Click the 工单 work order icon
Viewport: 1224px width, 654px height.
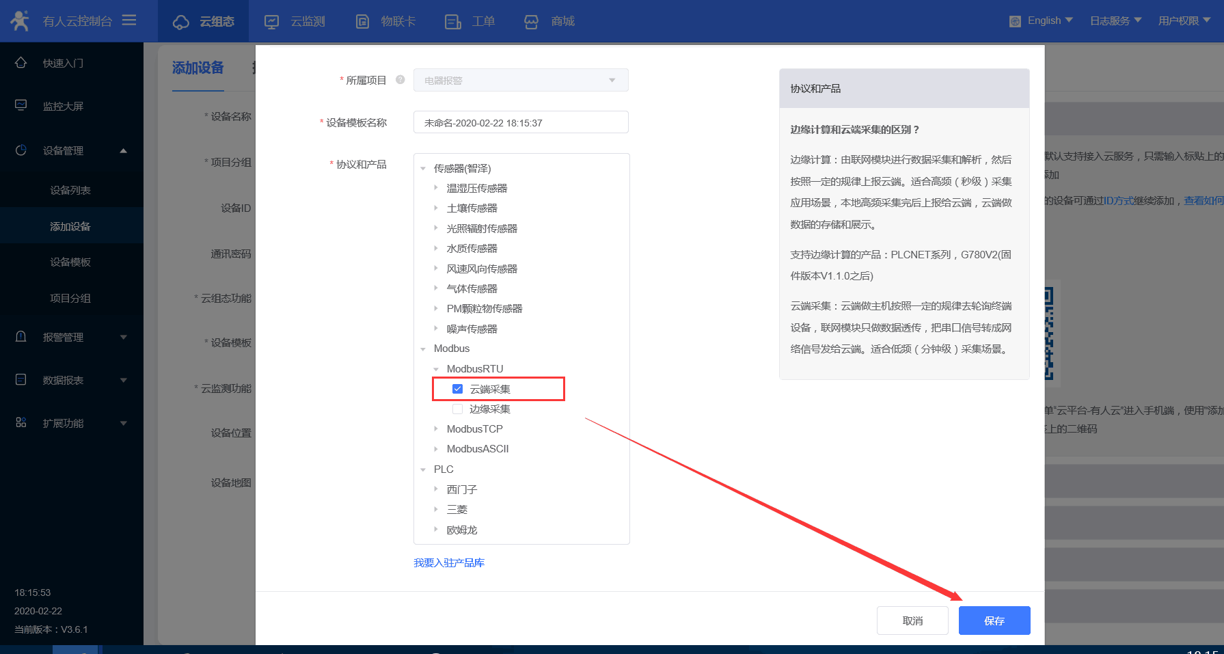tap(452, 22)
